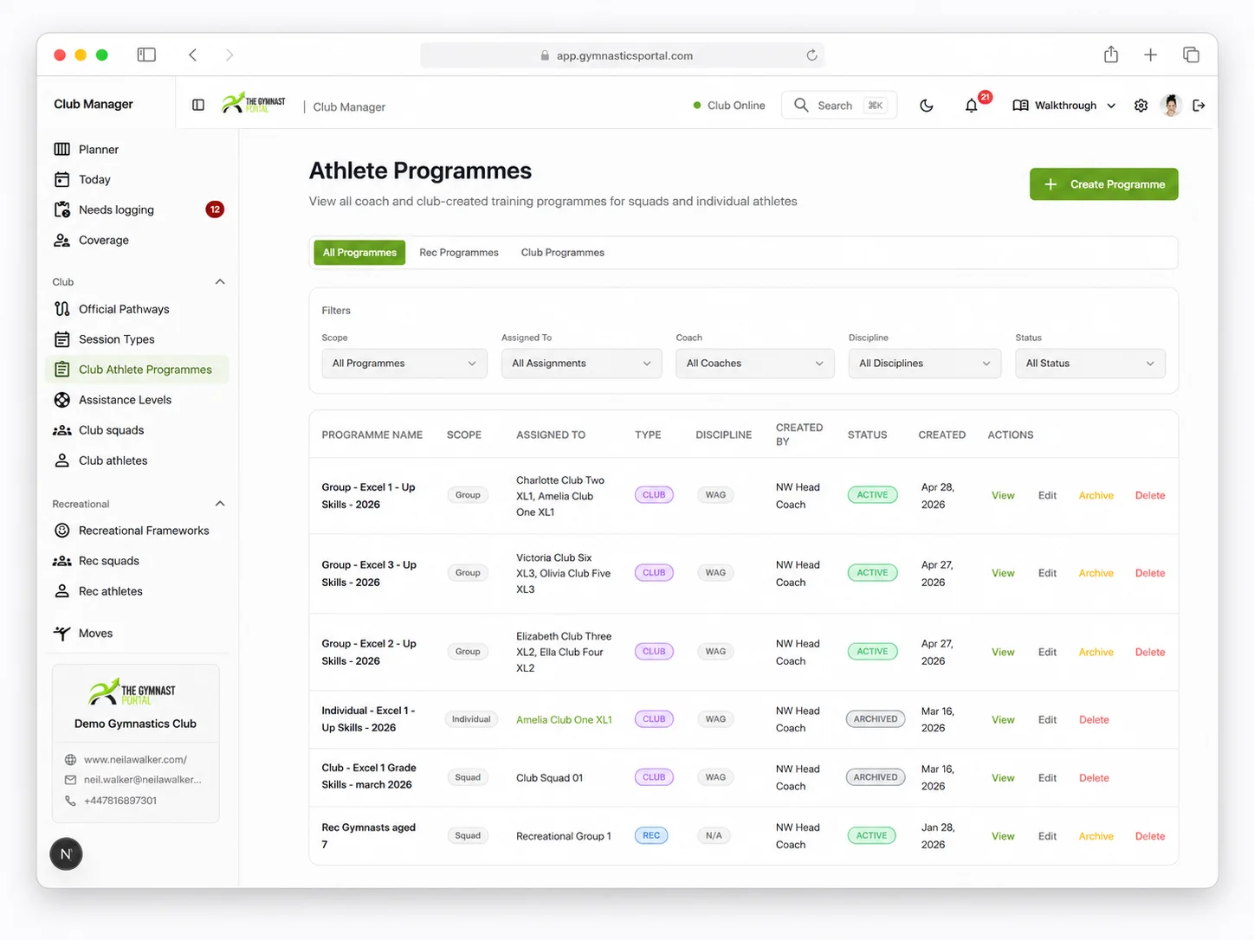The width and height of the screenshot is (1254, 940).
Task: Click the Create Programme button
Action: click(x=1104, y=184)
